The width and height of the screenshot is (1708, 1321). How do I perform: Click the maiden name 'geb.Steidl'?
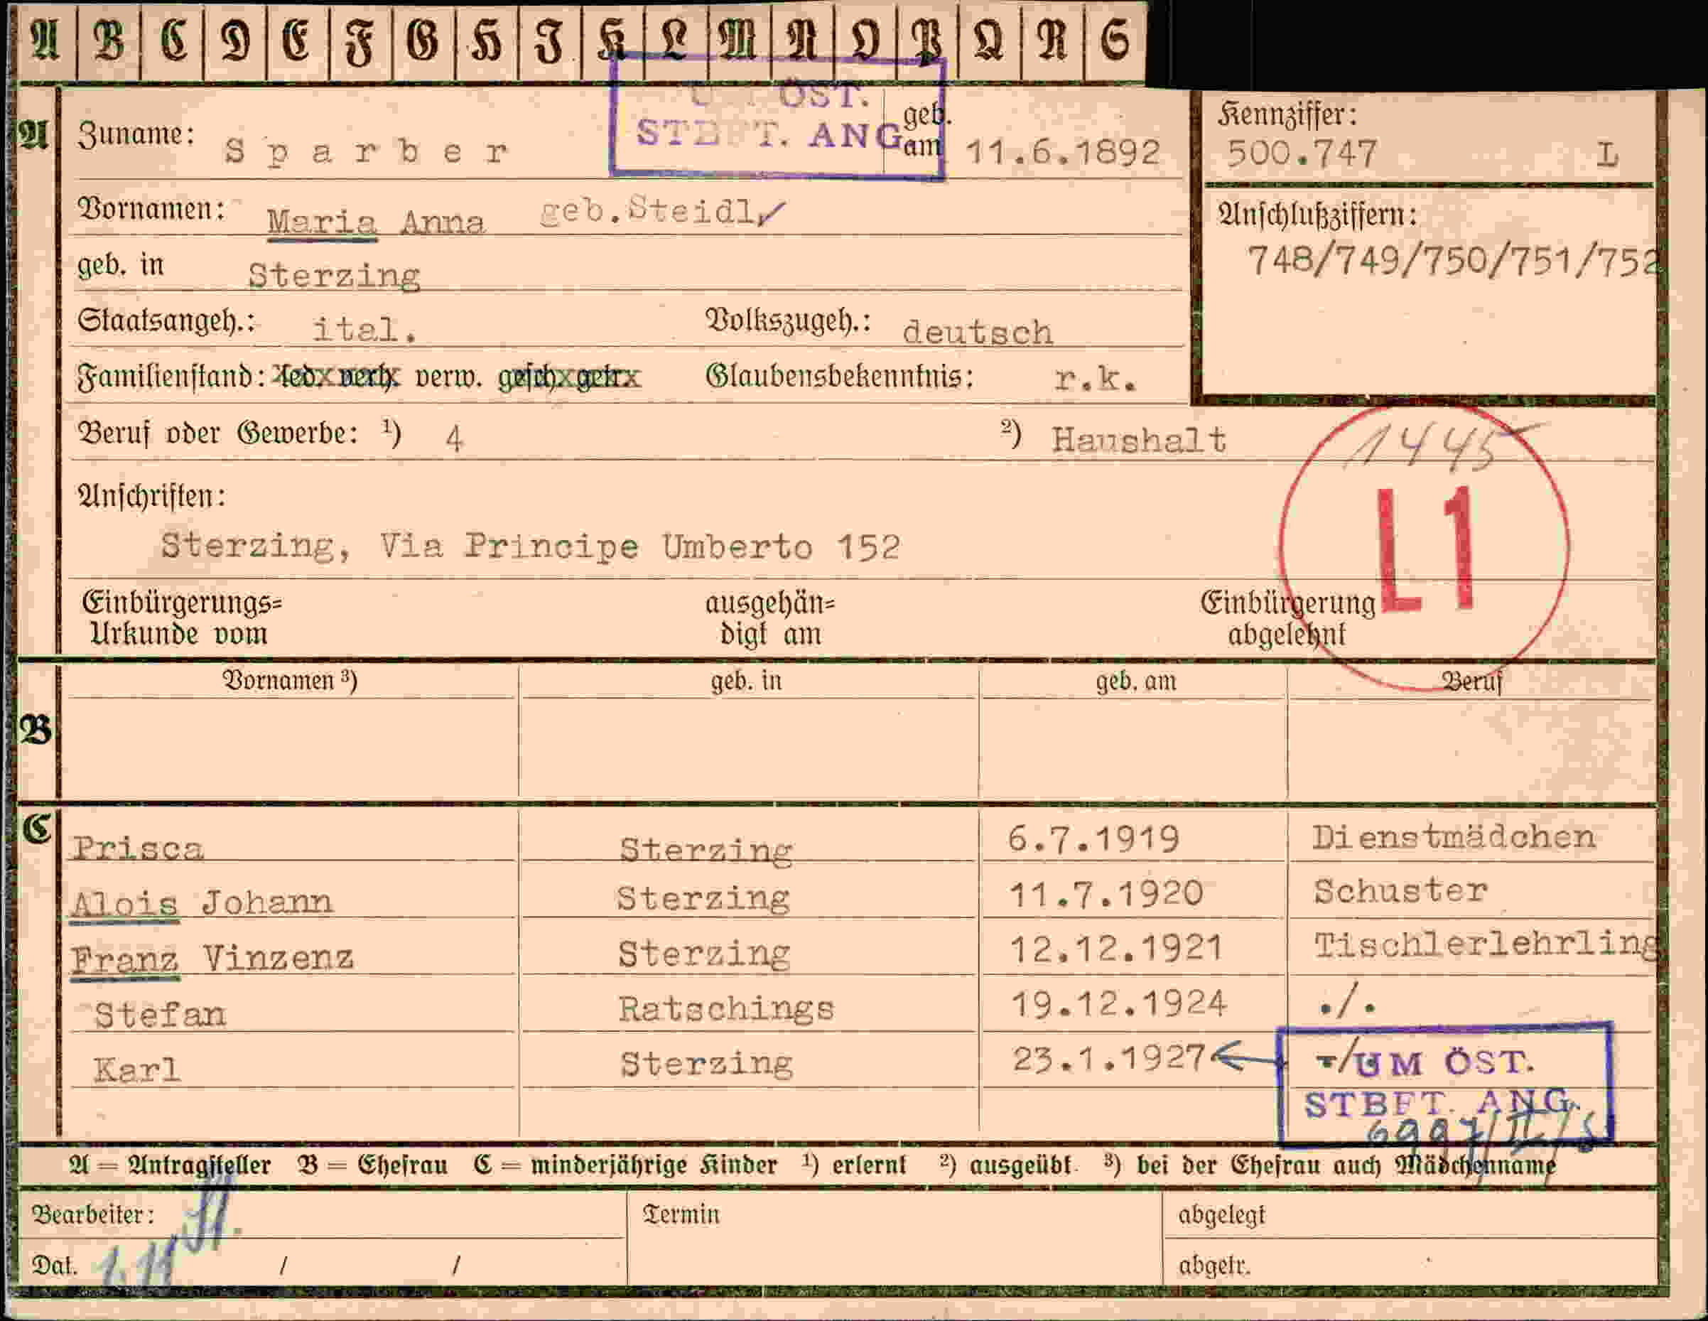[x=649, y=210]
